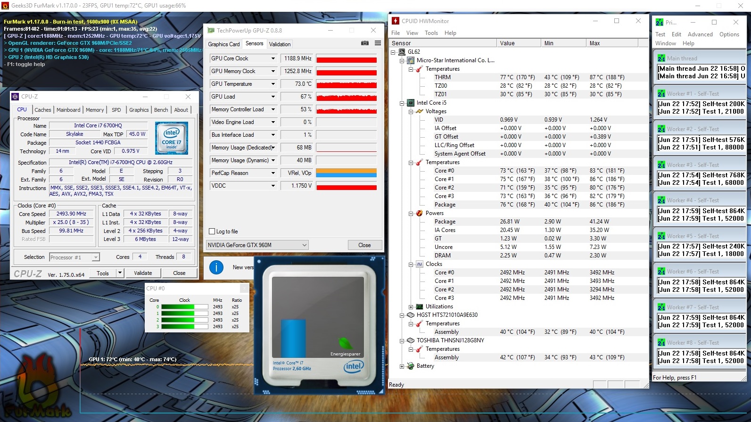751x422 pixels.
Task: Switch to GPU-Z Graphics Card tab
Action: coord(224,44)
